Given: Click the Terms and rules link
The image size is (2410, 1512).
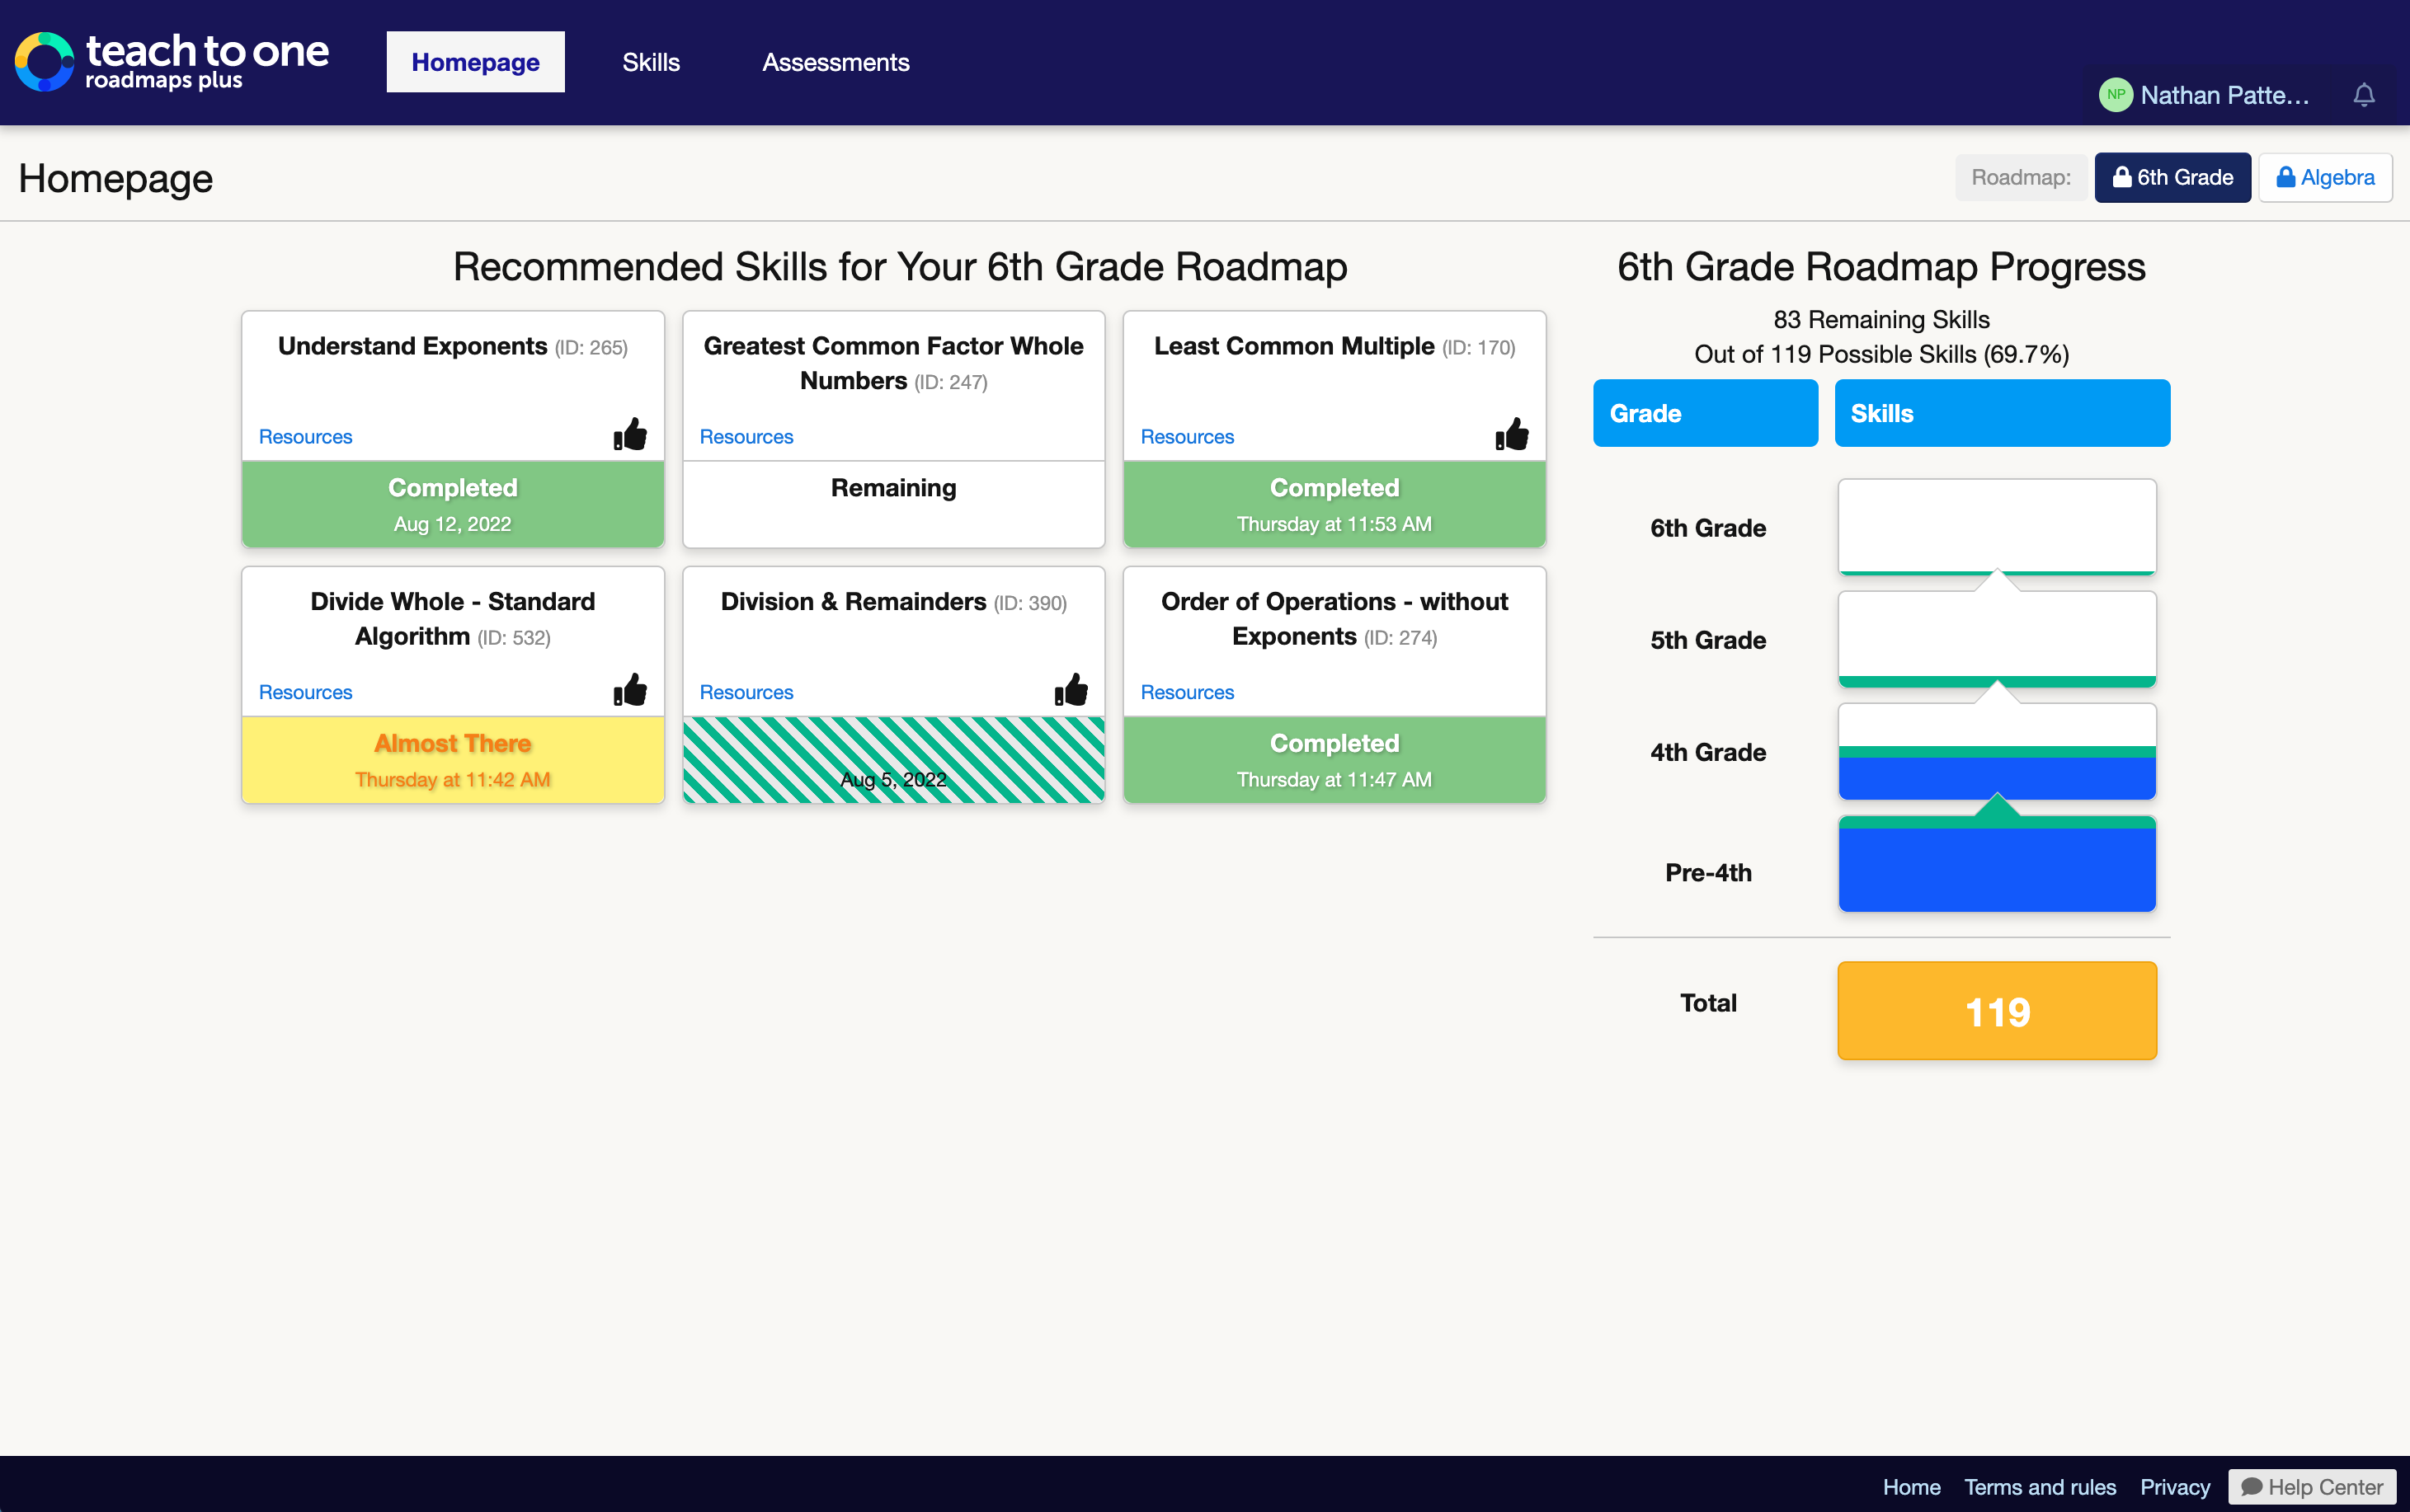Looking at the screenshot, I should click(2040, 1486).
